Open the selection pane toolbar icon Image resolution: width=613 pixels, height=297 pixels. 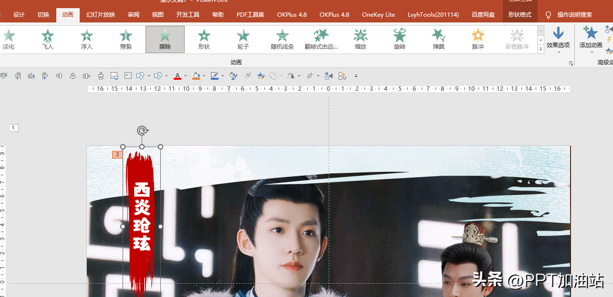[x=343, y=75]
